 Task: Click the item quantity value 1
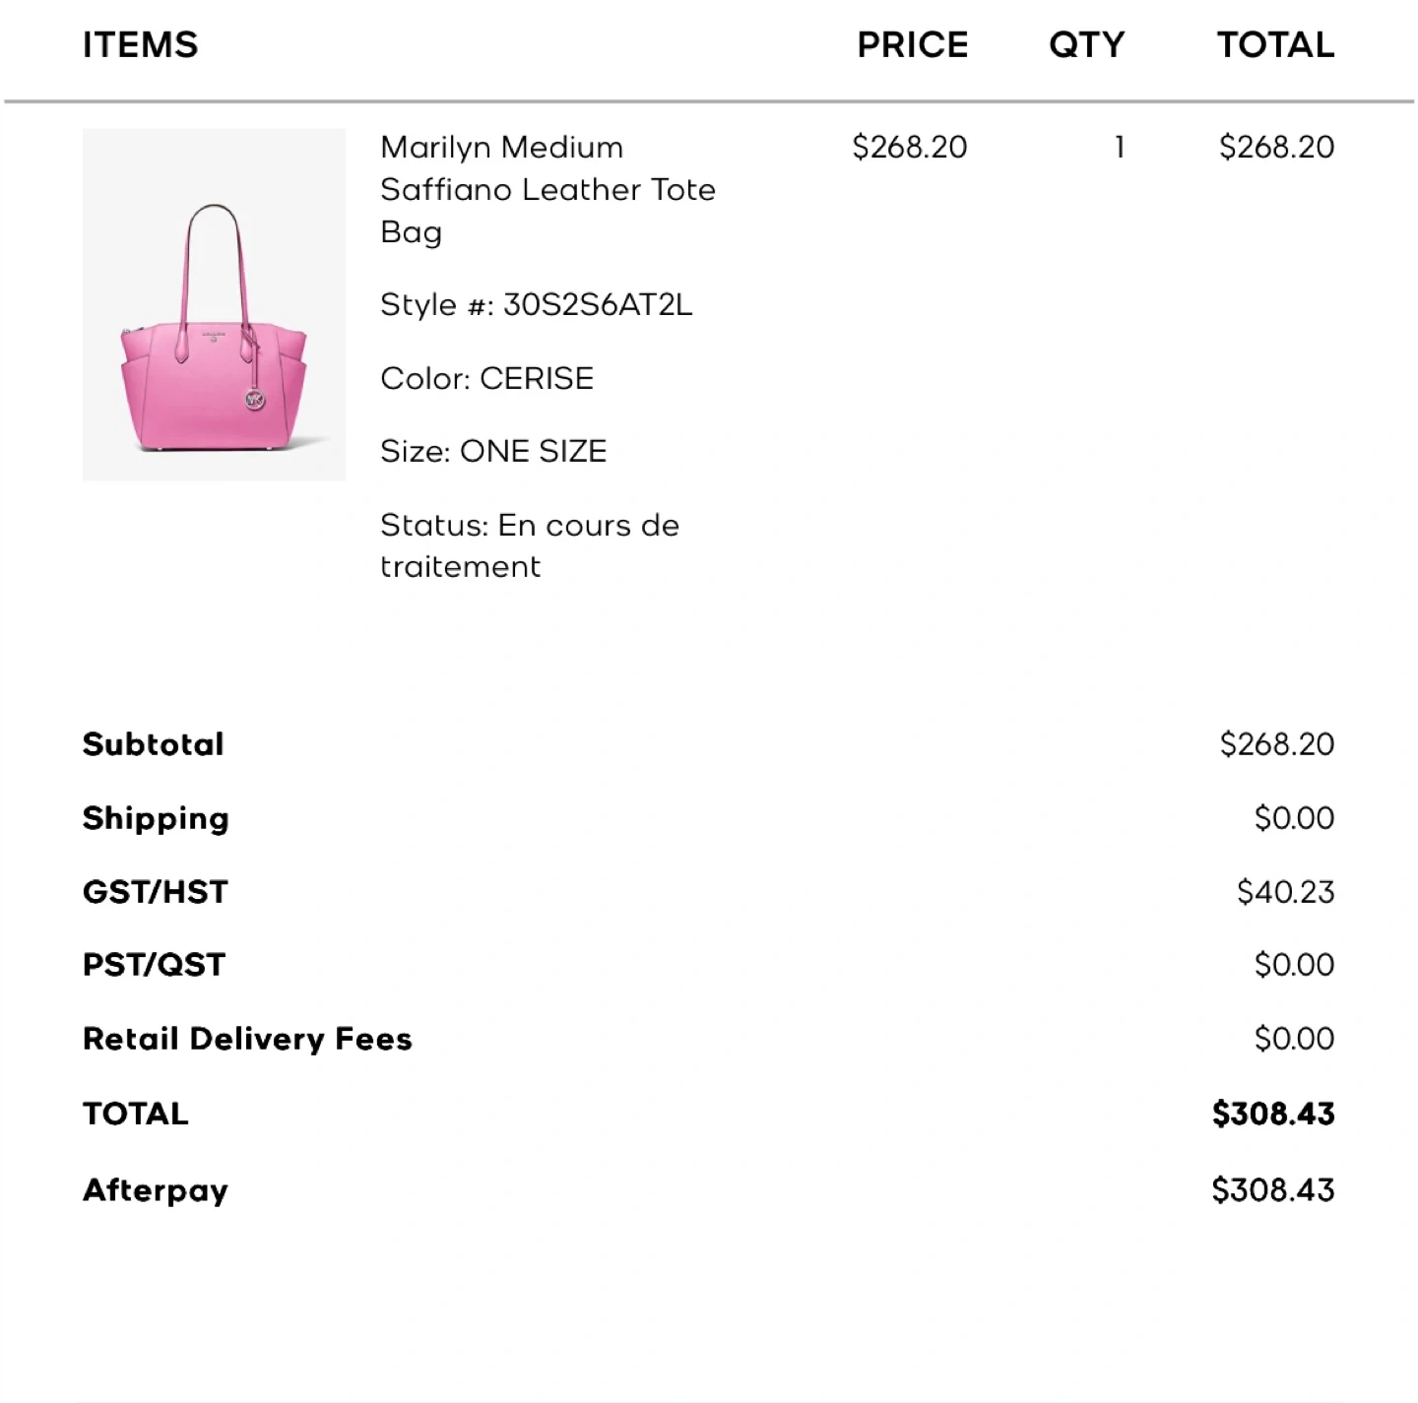[x=1119, y=148]
